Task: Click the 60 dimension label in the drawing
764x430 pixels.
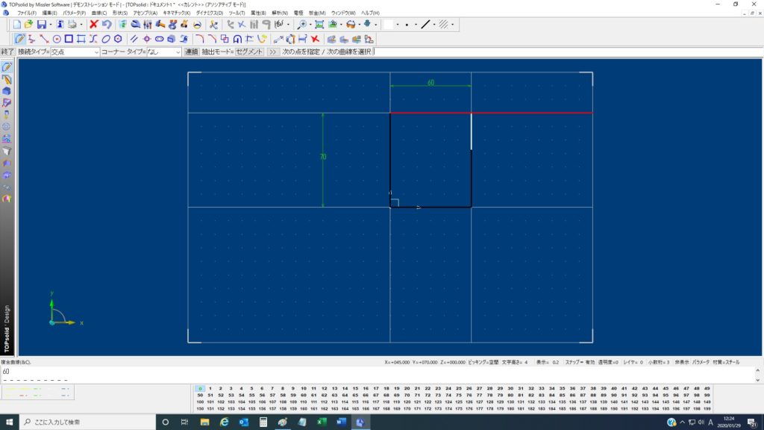Action: pyautogui.click(x=430, y=82)
